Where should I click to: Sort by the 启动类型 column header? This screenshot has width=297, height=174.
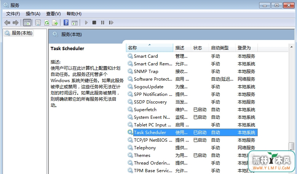click(222, 48)
